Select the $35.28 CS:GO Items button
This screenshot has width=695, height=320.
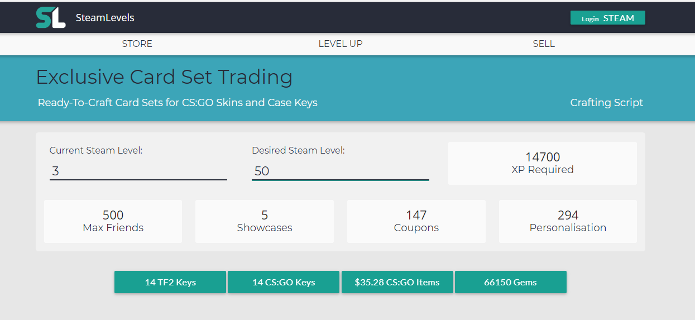397,282
